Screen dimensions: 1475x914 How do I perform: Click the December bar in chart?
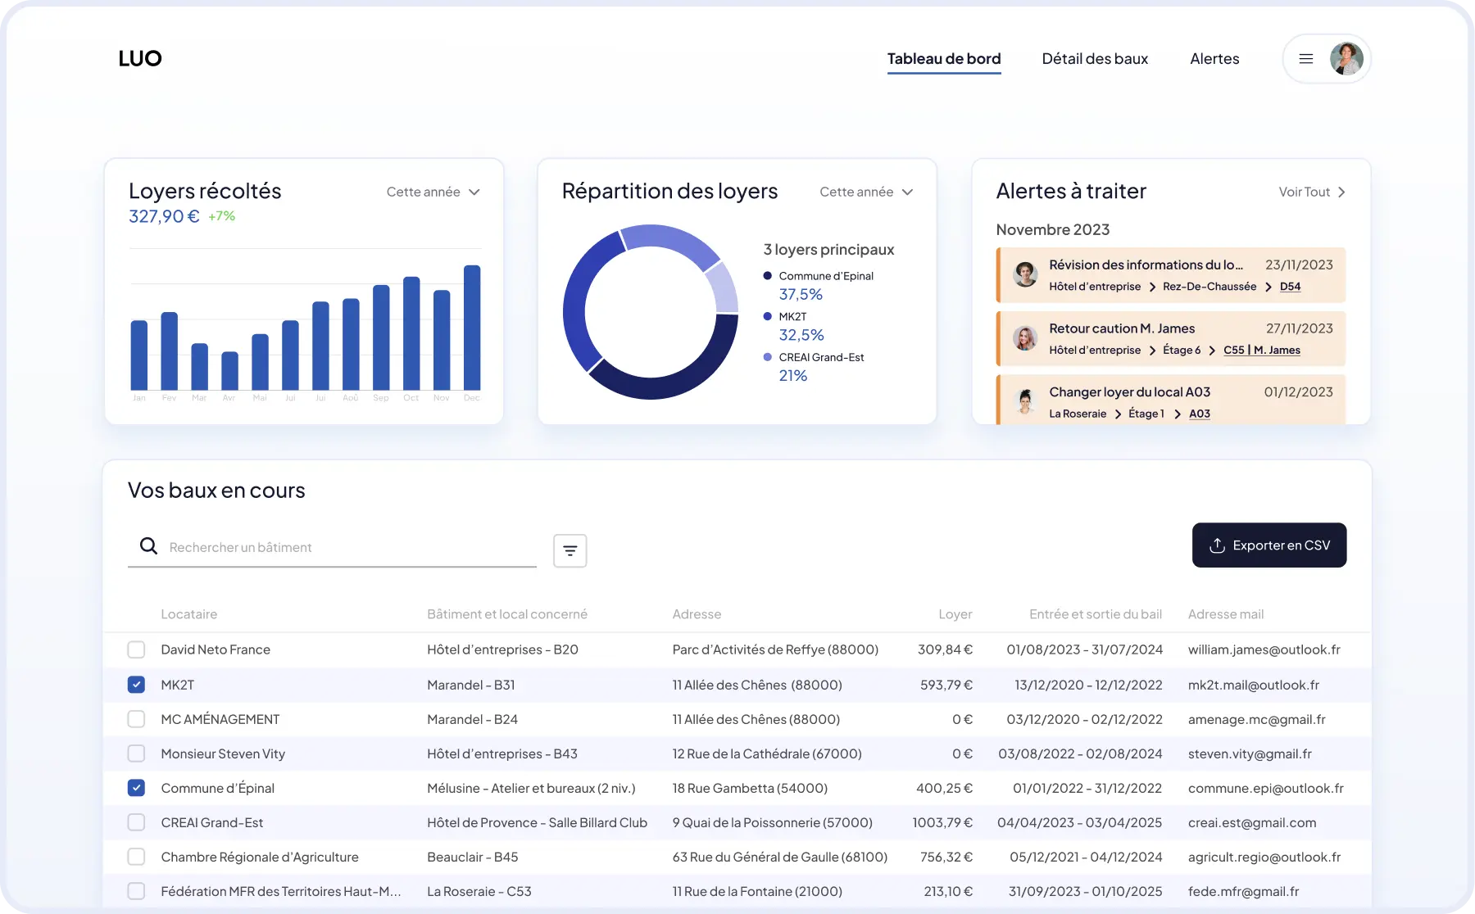click(x=472, y=328)
